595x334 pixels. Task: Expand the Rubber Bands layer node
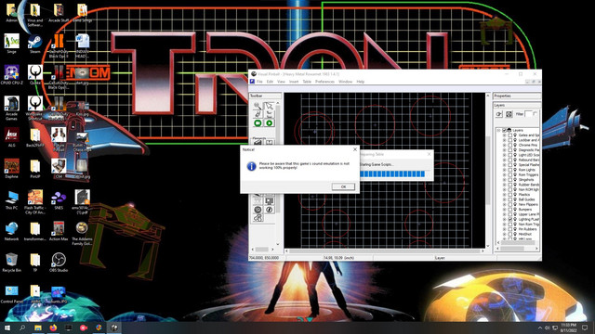[x=504, y=185]
